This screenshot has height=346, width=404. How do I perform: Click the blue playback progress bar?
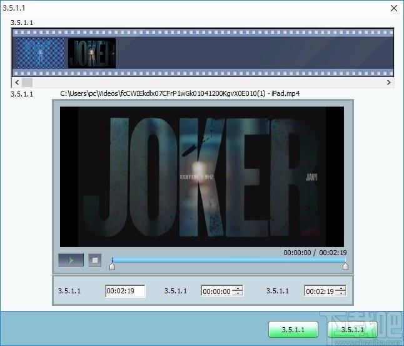pos(229,259)
